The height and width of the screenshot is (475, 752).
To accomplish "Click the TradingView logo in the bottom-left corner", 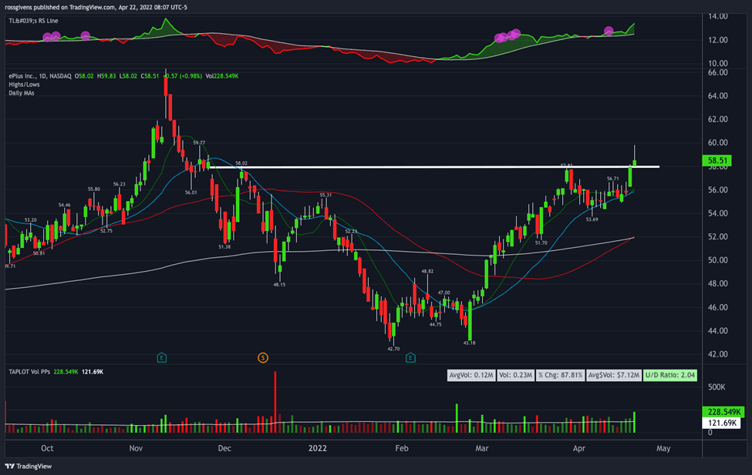I will click(11, 466).
